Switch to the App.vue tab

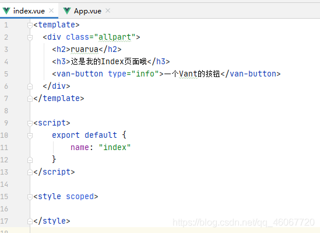[87, 11]
